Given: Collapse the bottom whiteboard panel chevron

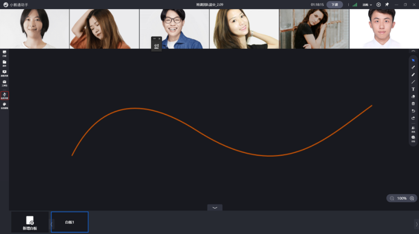Looking at the screenshot, I should click(215, 207).
